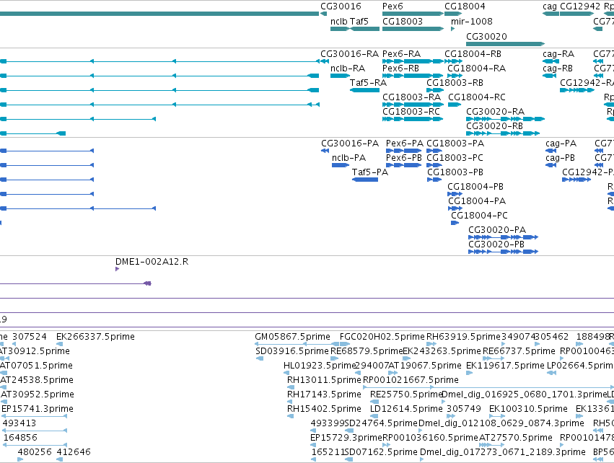Open the HL01923.5prime EST label
The height and width of the screenshot is (463, 614).
click(319, 366)
